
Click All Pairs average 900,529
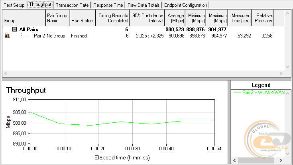point(175,29)
